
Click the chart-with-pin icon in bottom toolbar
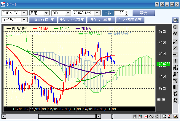164,117
